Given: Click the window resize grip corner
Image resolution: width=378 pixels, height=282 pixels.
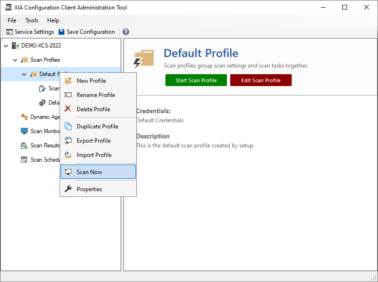Looking at the screenshot, I should 374,277.
